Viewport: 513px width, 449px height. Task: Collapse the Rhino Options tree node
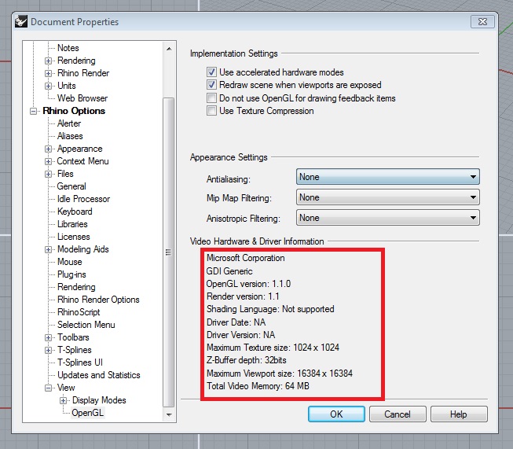(x=33, y=112)
